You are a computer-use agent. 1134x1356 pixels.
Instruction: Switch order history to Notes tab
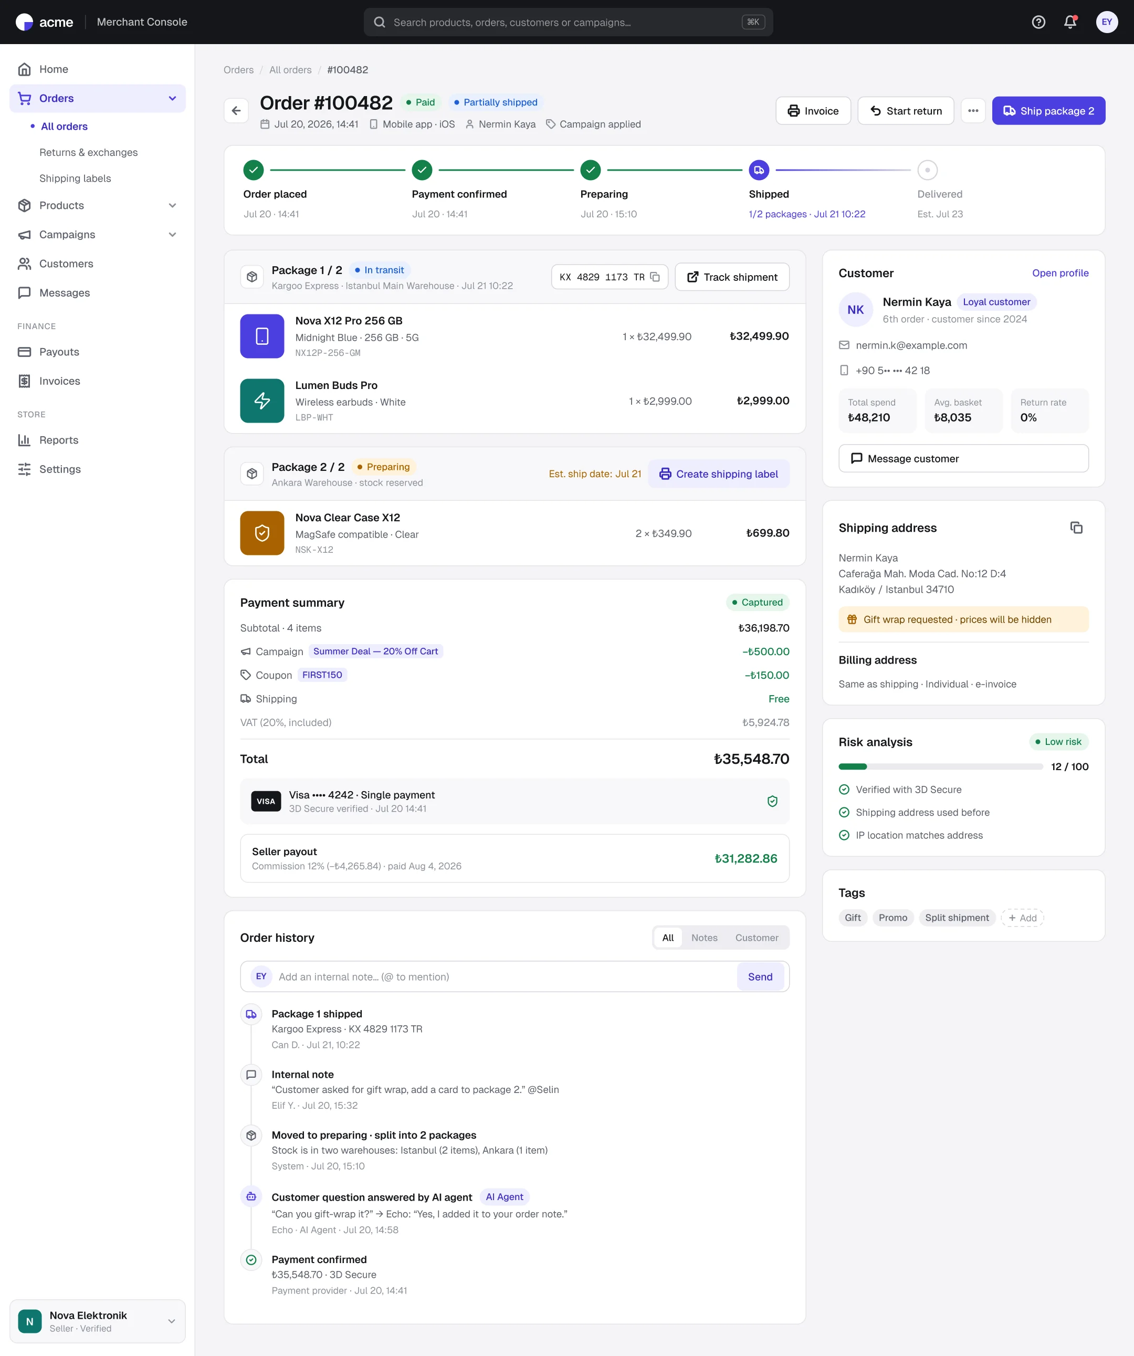704,938
